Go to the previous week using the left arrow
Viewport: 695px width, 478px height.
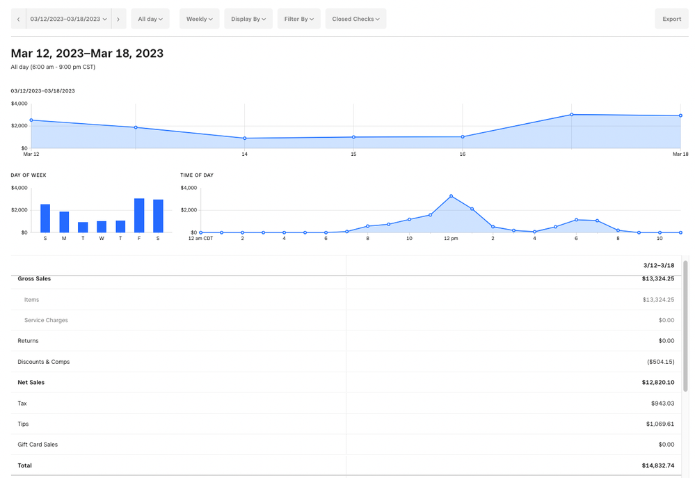click(x=18, y=19)
